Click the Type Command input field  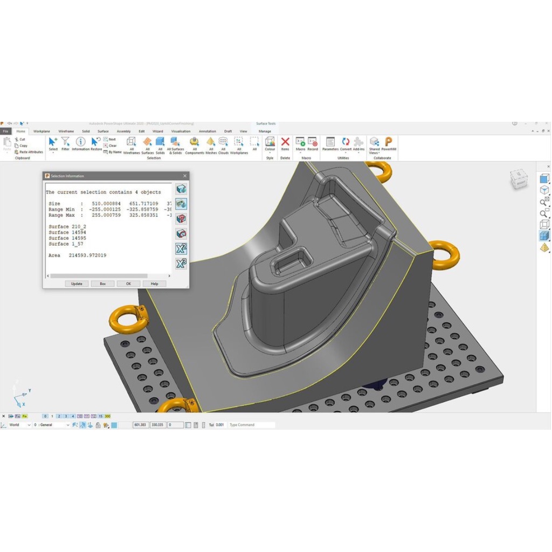[251, 425]
